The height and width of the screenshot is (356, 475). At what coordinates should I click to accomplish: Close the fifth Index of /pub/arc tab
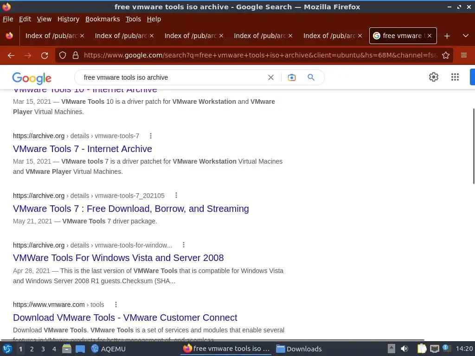click(360, 36)
